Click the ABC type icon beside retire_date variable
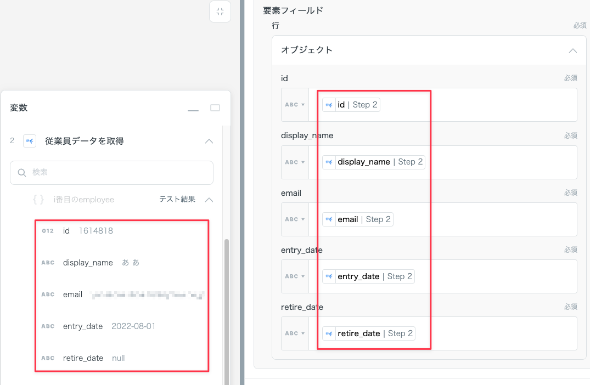The width and height of the screenshot is (590, 385). click(x=48, y=358)
